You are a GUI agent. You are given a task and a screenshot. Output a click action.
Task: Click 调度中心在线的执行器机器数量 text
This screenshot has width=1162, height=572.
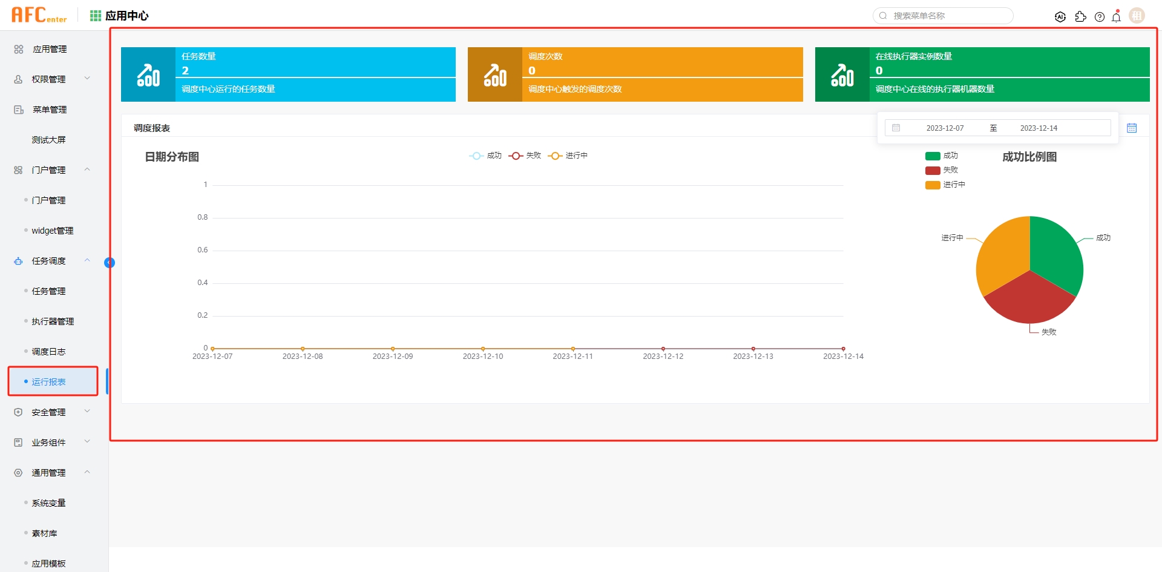935,89
